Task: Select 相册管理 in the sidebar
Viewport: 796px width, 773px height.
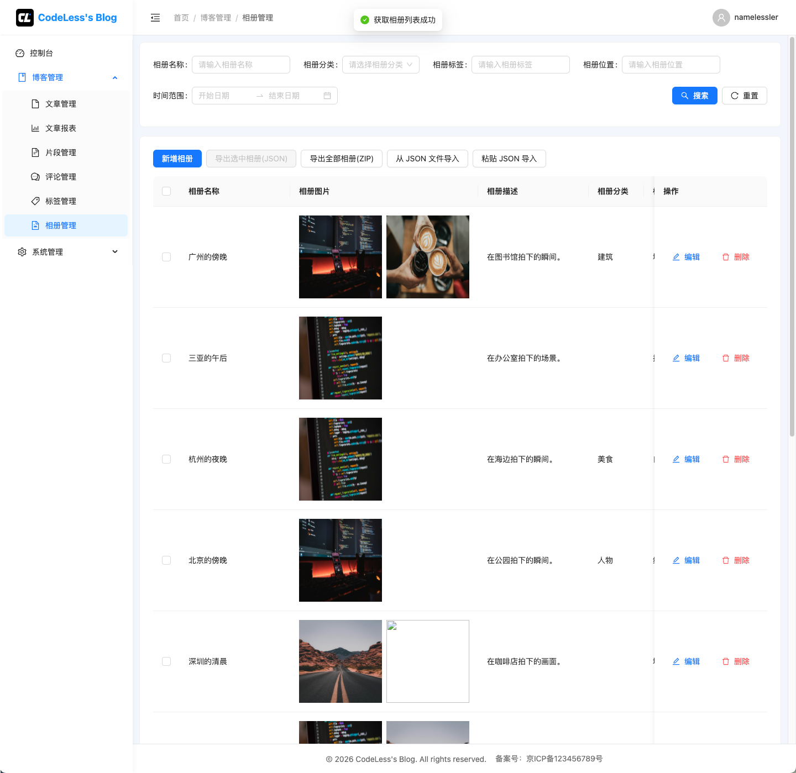Action: (66, 225)
